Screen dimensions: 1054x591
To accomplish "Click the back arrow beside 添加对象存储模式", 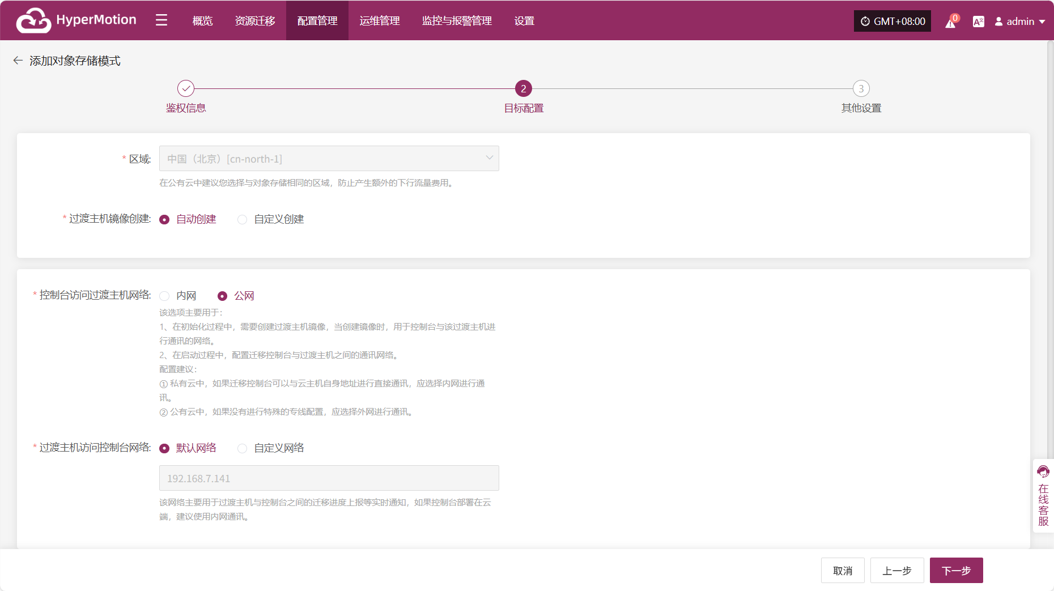I will [18, 60].
